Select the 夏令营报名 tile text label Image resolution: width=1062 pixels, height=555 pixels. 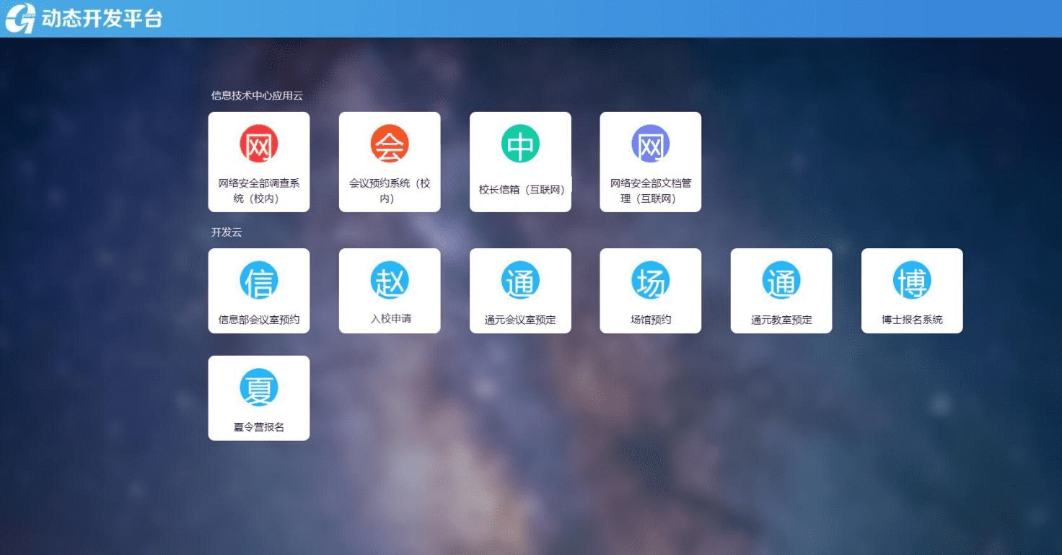(259, 425)
